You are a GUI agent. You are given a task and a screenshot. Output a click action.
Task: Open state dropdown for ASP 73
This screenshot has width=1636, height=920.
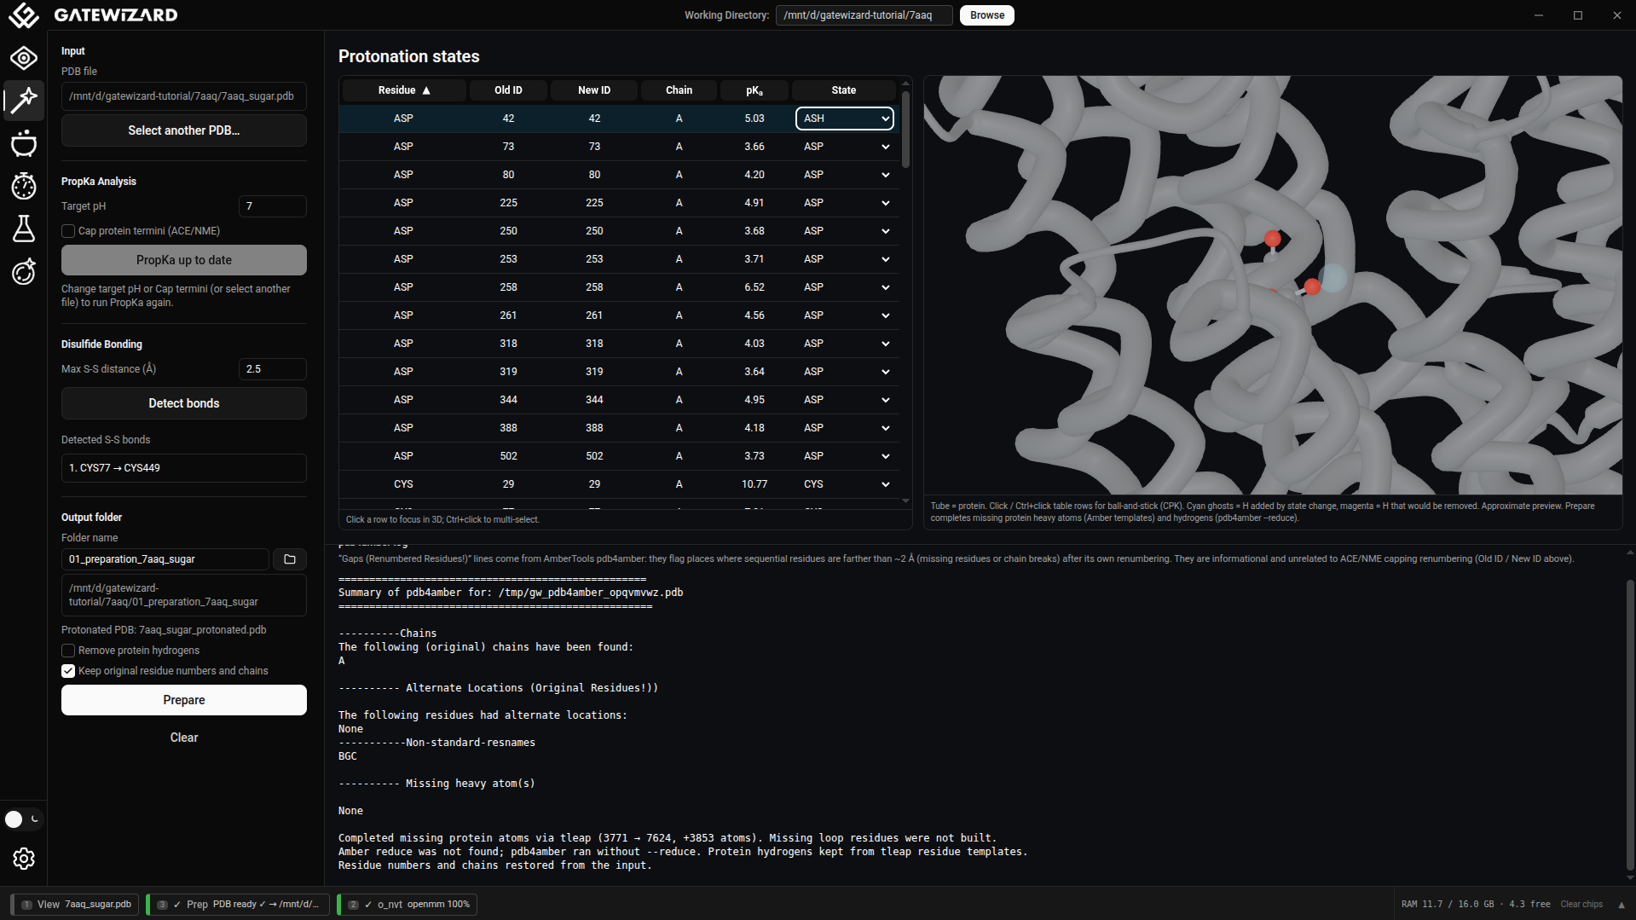(845, 147)
